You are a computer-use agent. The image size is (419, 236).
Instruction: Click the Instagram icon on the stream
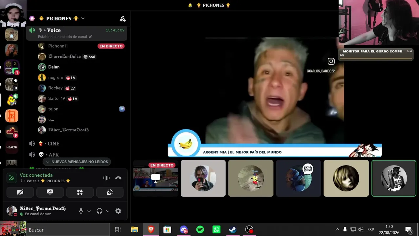(331, 61)
